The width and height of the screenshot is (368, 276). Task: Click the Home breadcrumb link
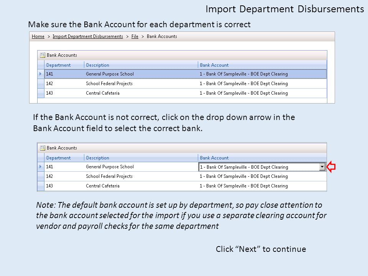click(38, 36)
